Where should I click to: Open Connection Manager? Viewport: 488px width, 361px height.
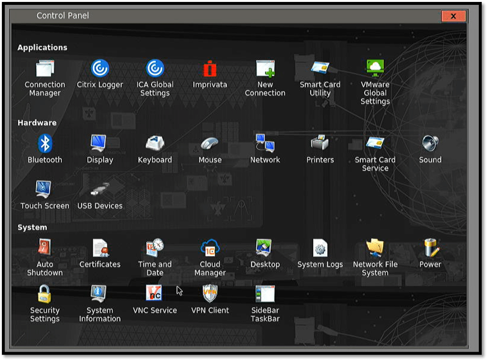tap(45, 78)
